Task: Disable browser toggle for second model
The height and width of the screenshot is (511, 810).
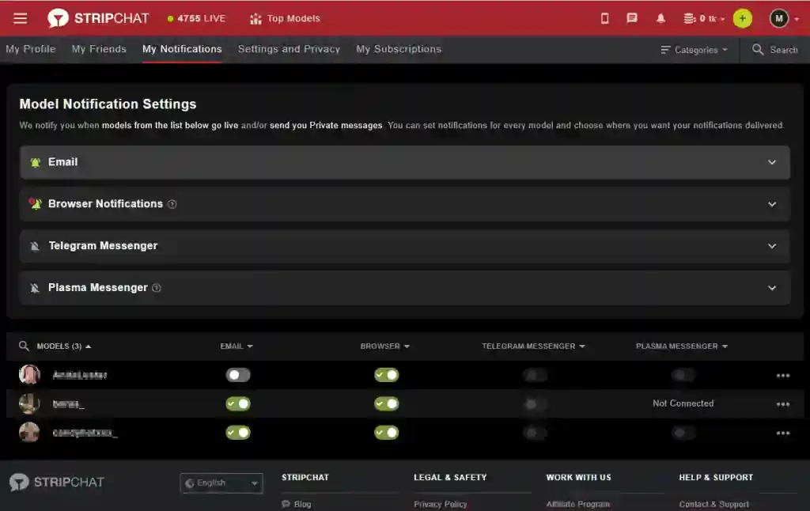Action: point(386,403)
